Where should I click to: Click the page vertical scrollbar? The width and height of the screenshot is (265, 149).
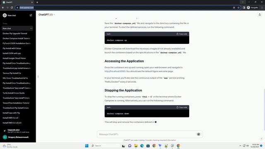coord(264,109)
